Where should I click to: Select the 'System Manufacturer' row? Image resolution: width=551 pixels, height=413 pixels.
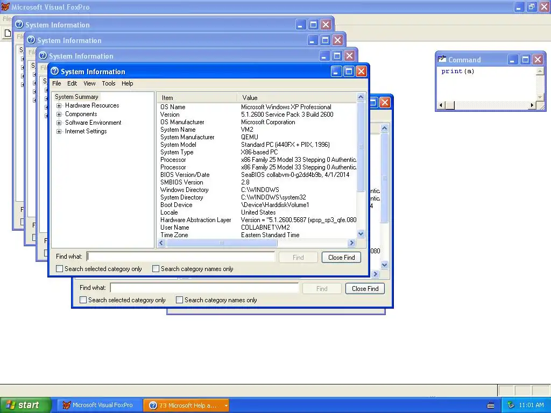pyautogui.click(x=257, y=137)
